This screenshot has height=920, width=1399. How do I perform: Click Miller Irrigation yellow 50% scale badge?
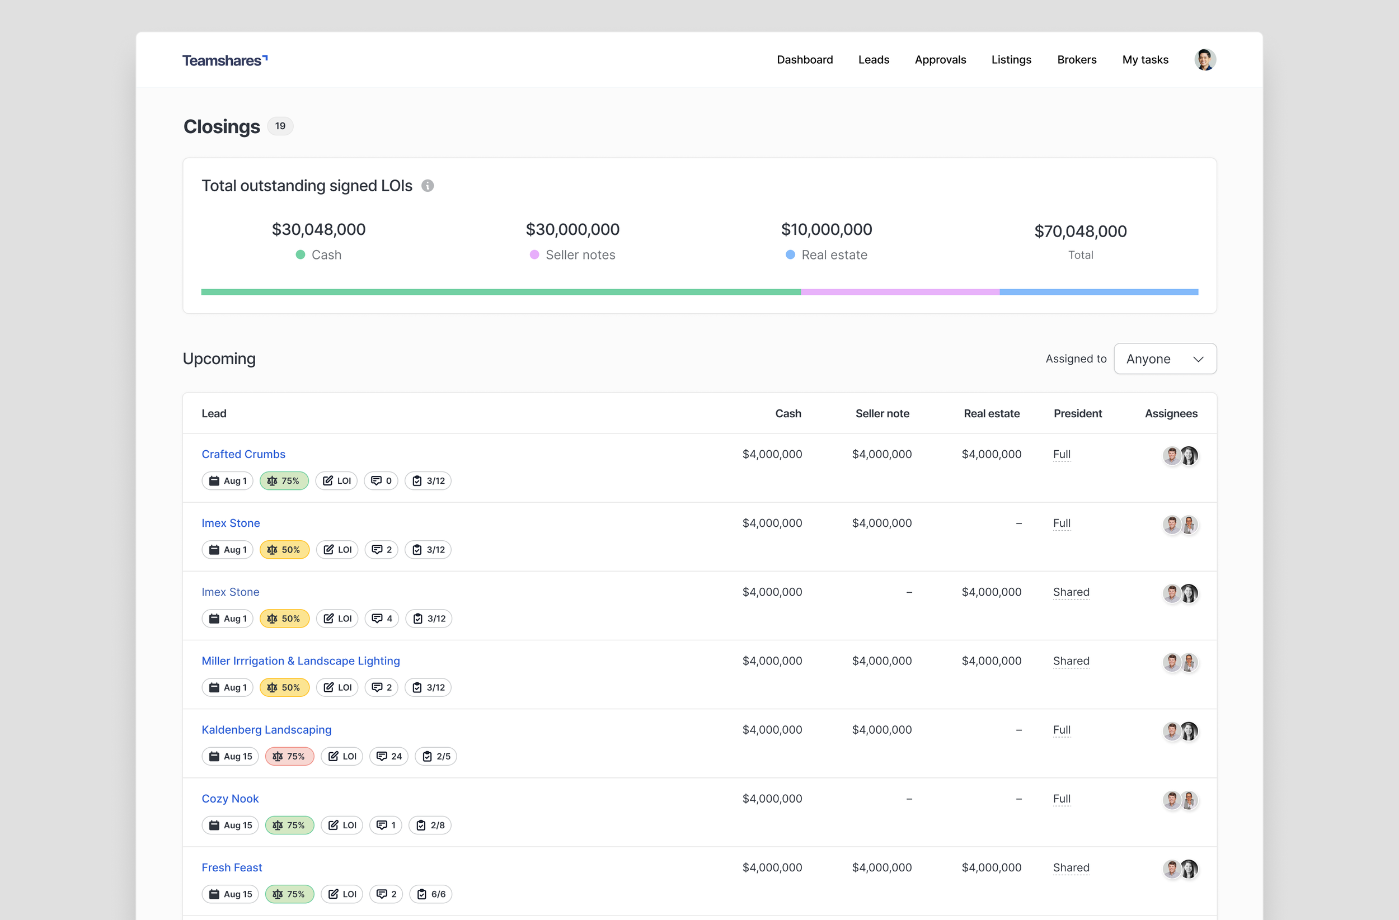pos(284,687)
